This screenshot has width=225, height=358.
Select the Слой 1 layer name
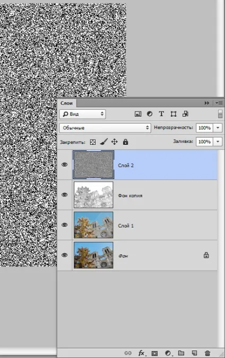126,226
